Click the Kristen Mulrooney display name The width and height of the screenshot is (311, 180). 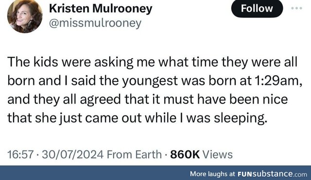tap(101, 9)
